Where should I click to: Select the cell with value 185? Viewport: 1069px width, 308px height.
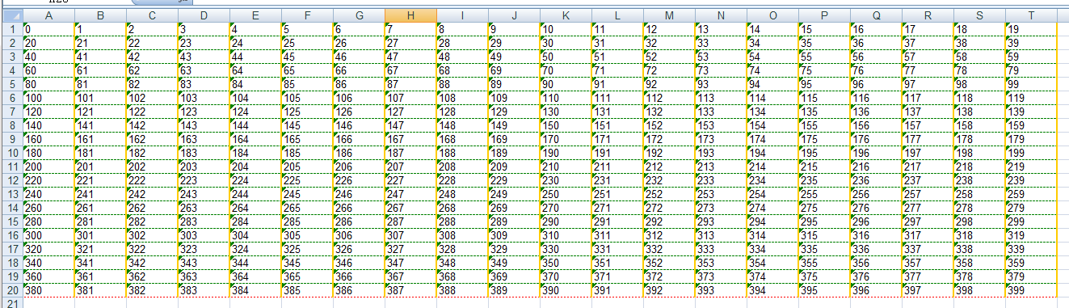click(307, 153)
